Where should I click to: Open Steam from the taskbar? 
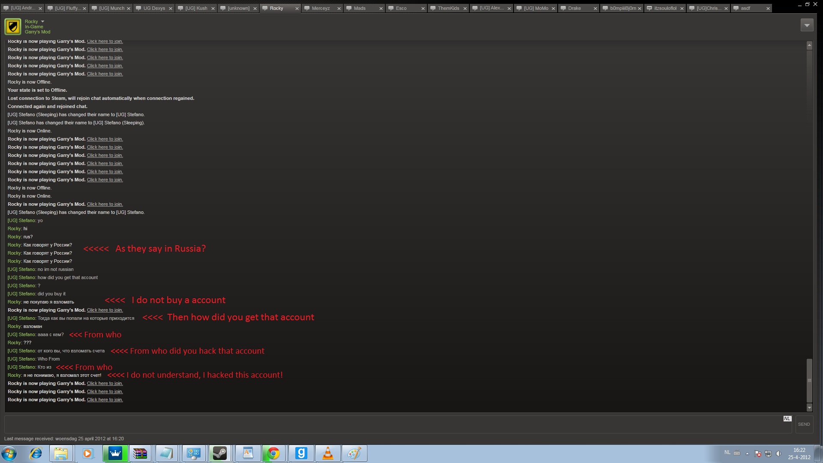point(220,454)
